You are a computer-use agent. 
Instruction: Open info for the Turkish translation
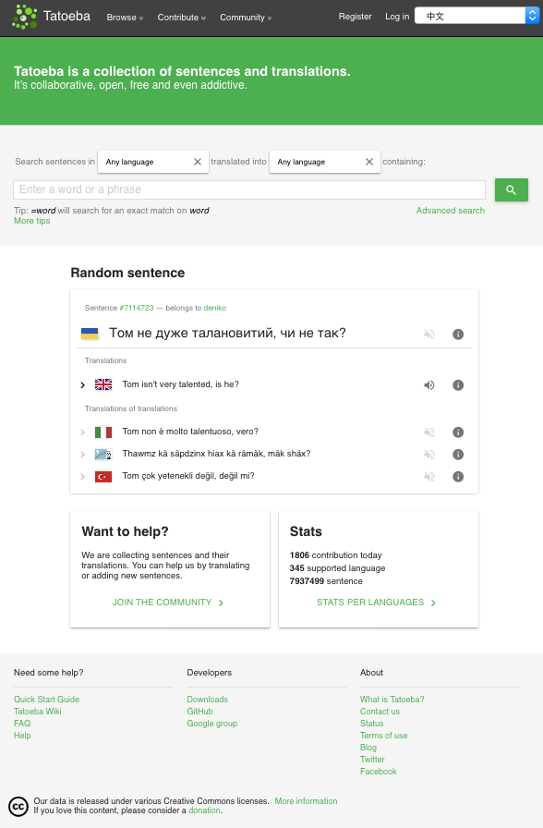tap(458, 477)
